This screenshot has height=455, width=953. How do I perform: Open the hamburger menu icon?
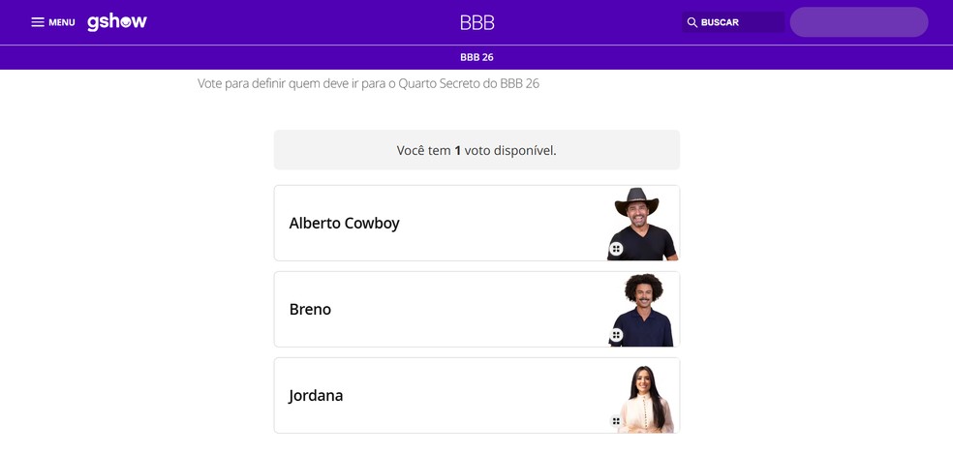tap(38, 22)
